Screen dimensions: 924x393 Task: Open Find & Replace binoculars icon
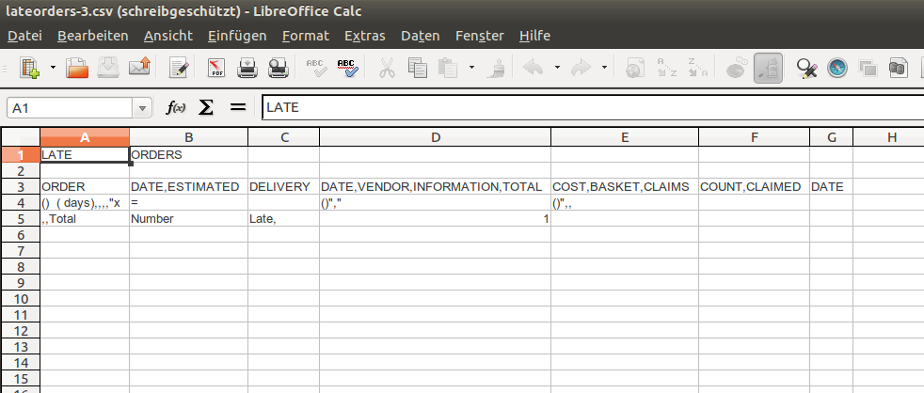[x=806, y=68]
